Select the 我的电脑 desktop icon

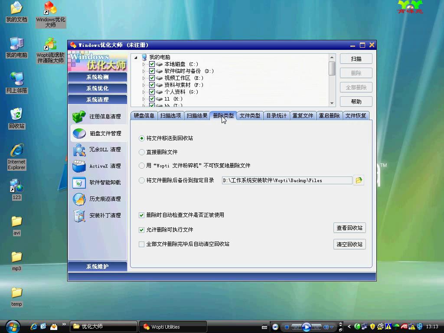pos(16,47)
